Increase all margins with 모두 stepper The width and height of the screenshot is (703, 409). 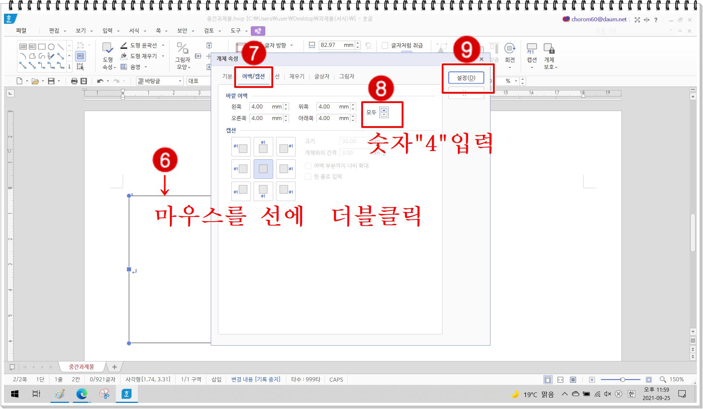click(x=384, y=110)
